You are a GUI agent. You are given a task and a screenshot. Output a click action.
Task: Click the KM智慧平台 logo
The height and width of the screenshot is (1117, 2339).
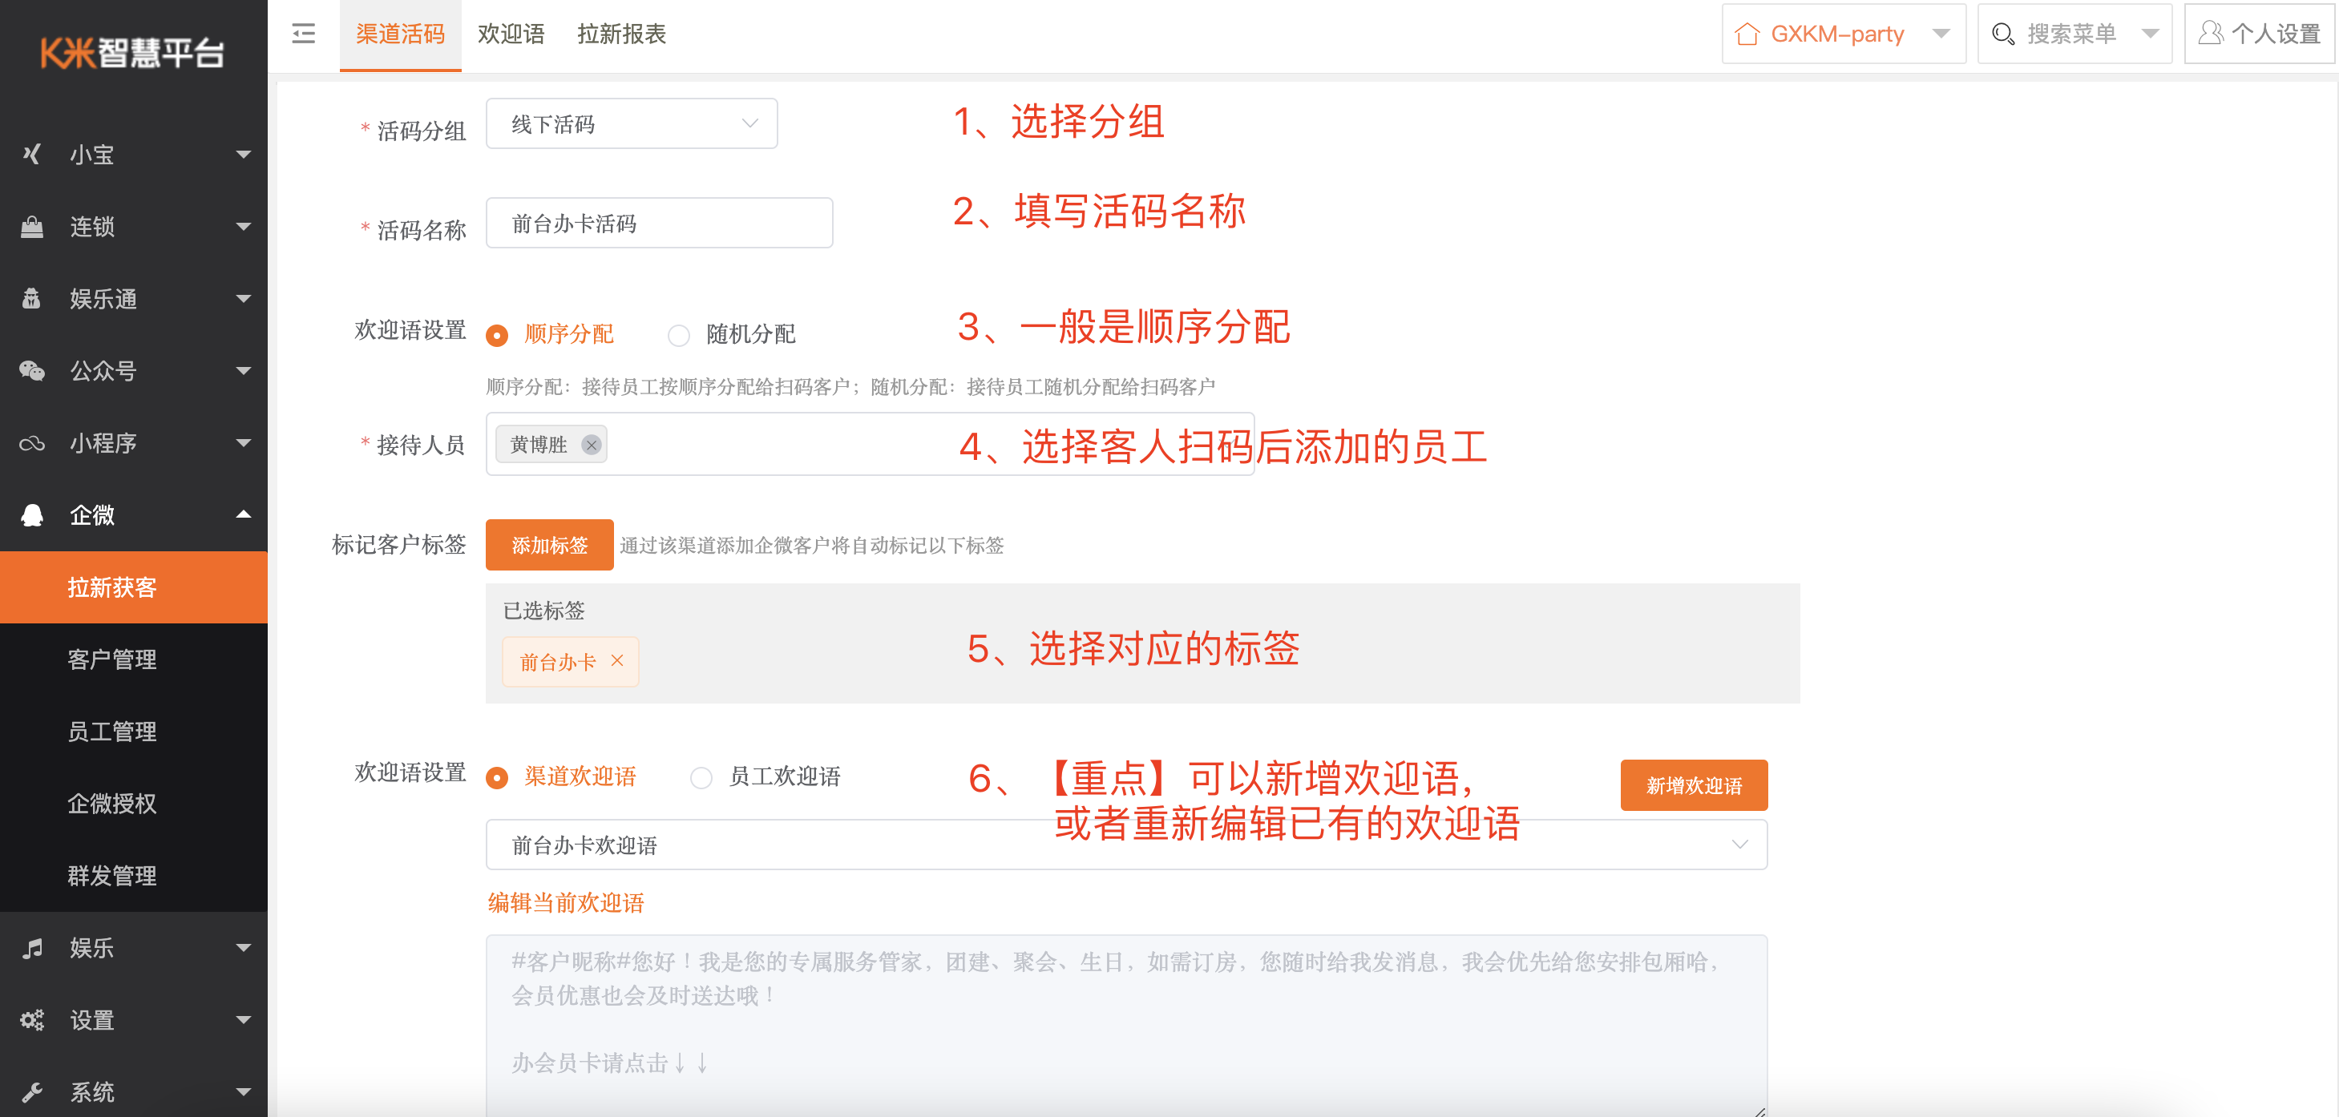(x=132, y=53)
